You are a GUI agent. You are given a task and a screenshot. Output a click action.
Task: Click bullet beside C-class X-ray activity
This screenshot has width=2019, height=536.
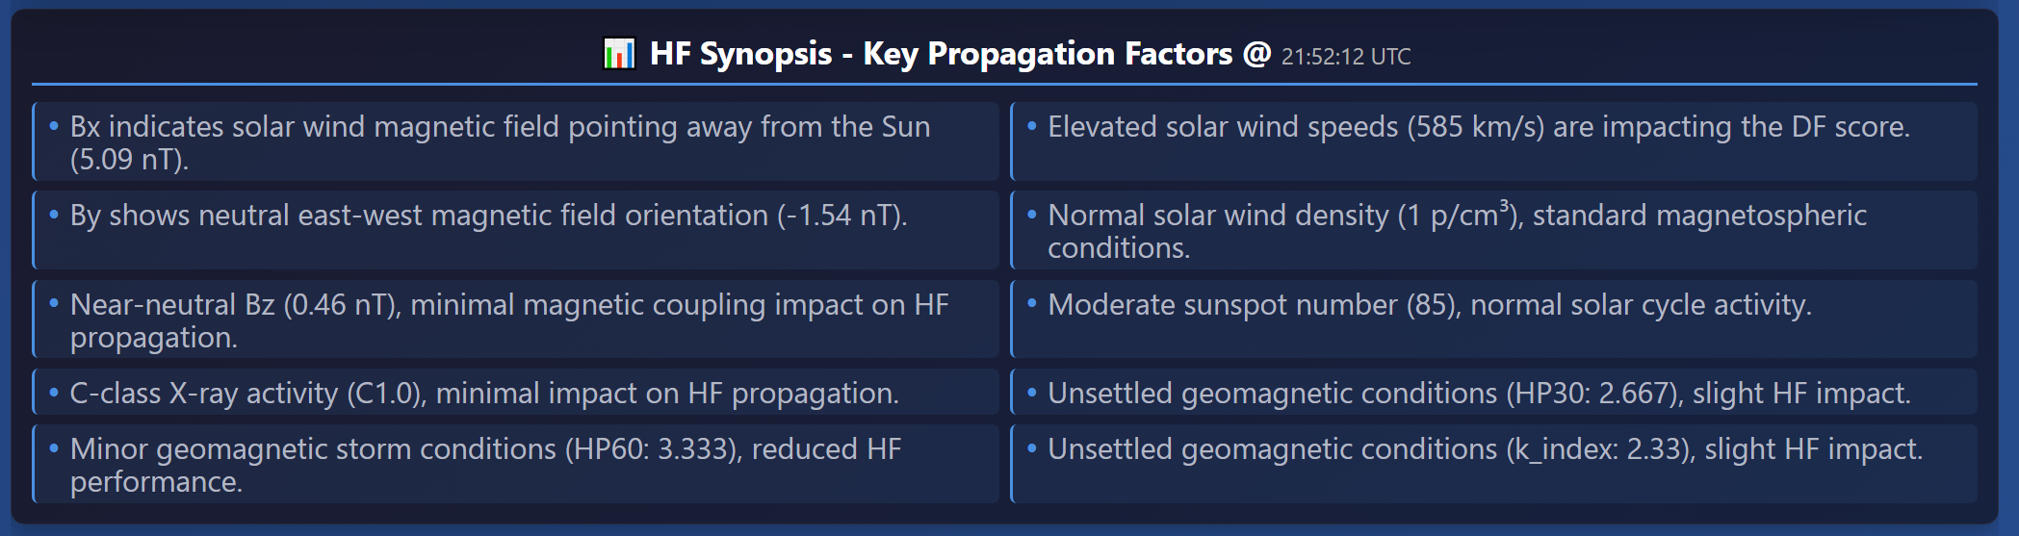[x=54, y=393]
